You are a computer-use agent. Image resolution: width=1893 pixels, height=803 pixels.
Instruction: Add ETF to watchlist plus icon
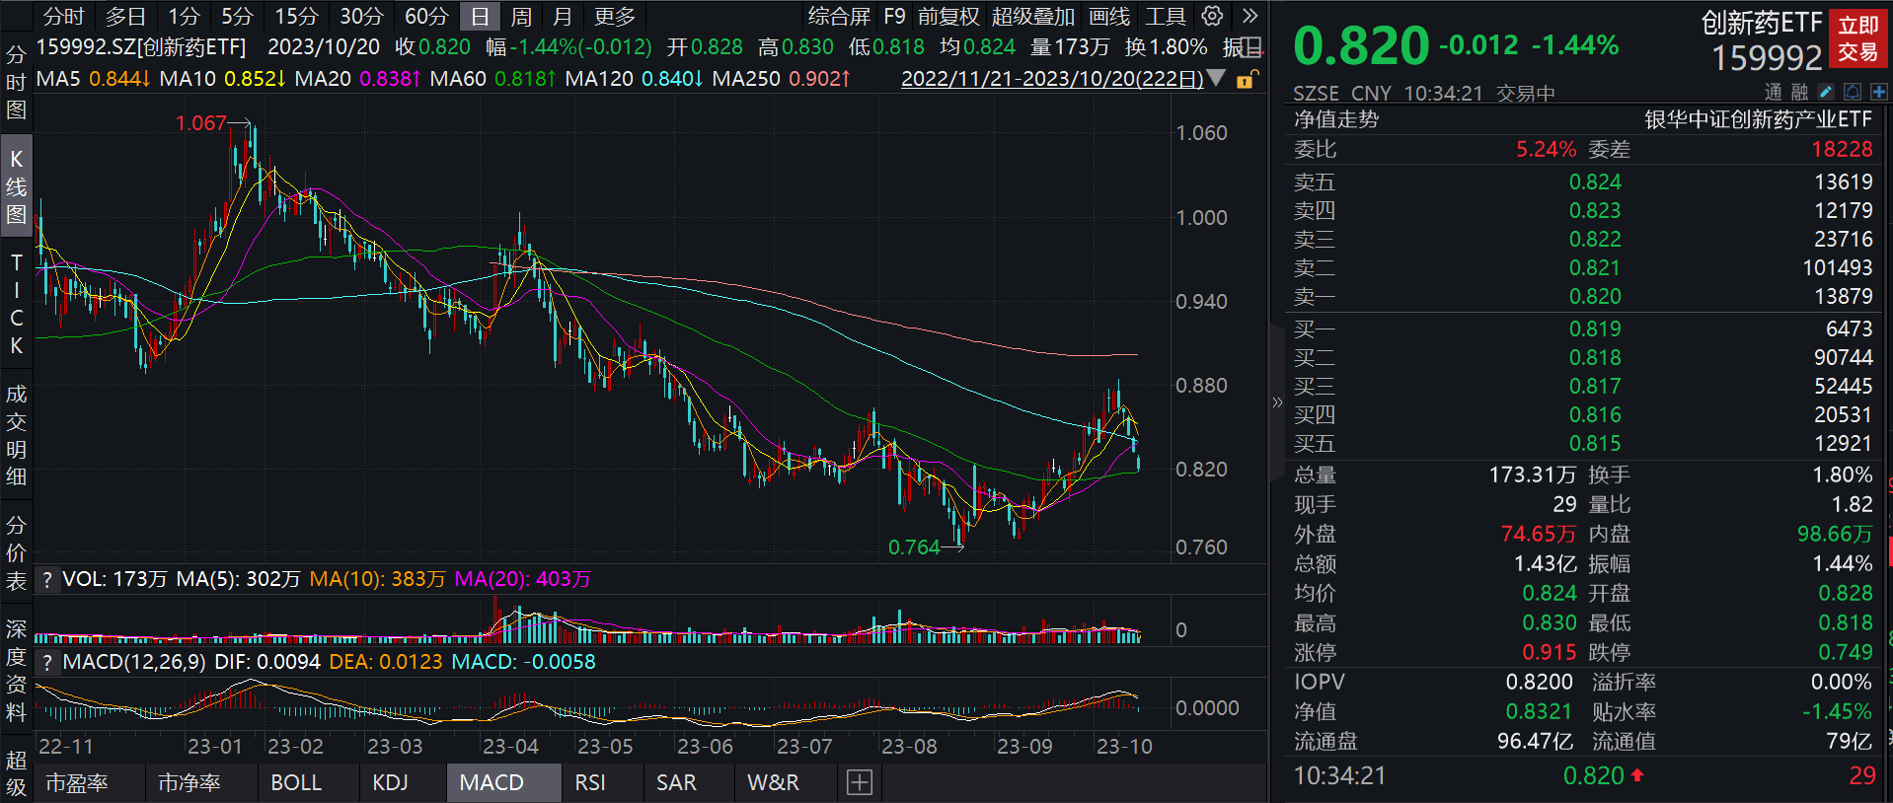click(x=1878, y=92)
